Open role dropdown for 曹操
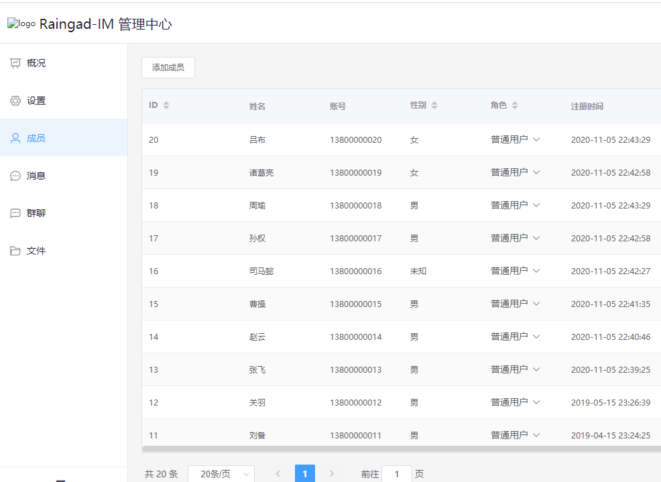Screen dimensions: 661x482 tap(515, 304)
